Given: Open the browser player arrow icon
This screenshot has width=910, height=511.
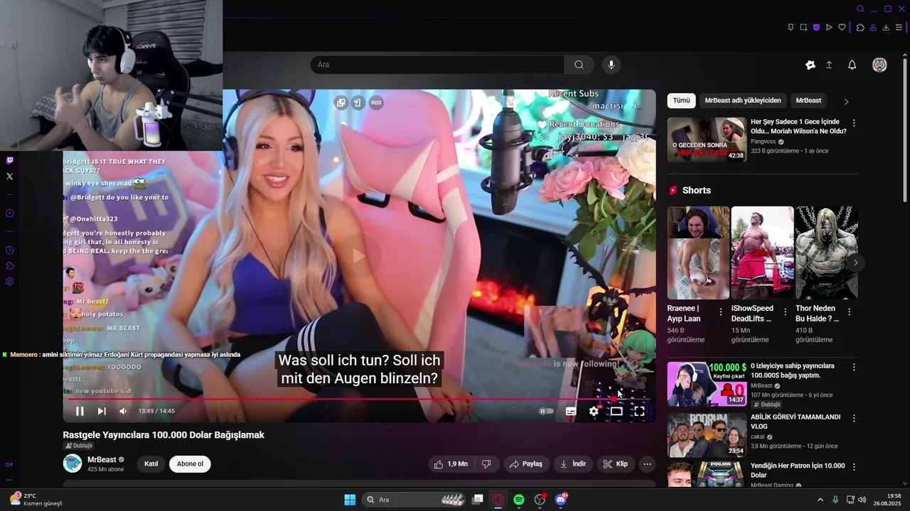Looking at the screenshot, I should pos(829,28).
